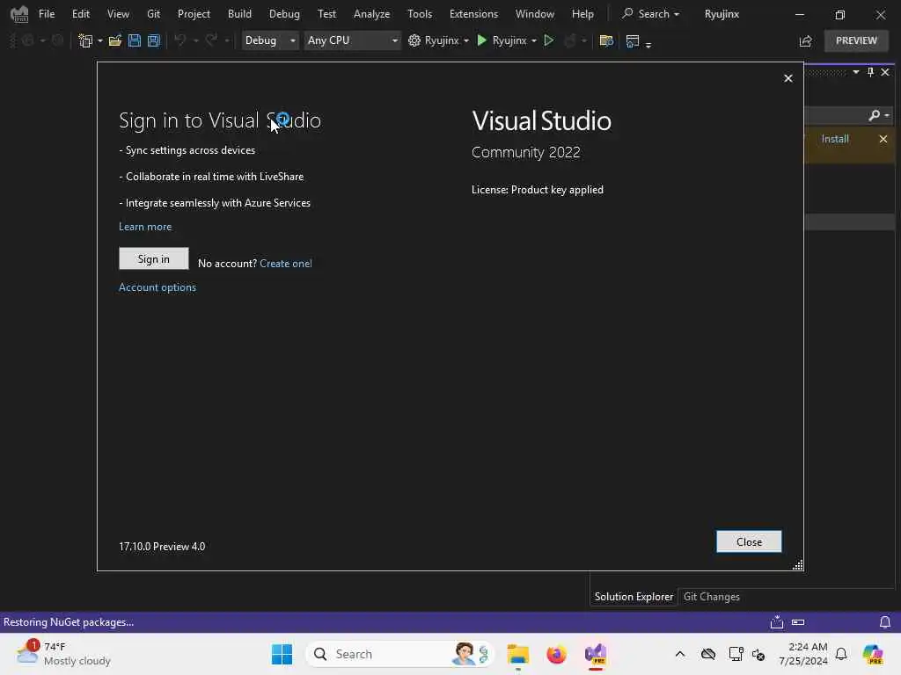Open the Extensions menu
Viewport: 901px width, 675px height.
473,14
